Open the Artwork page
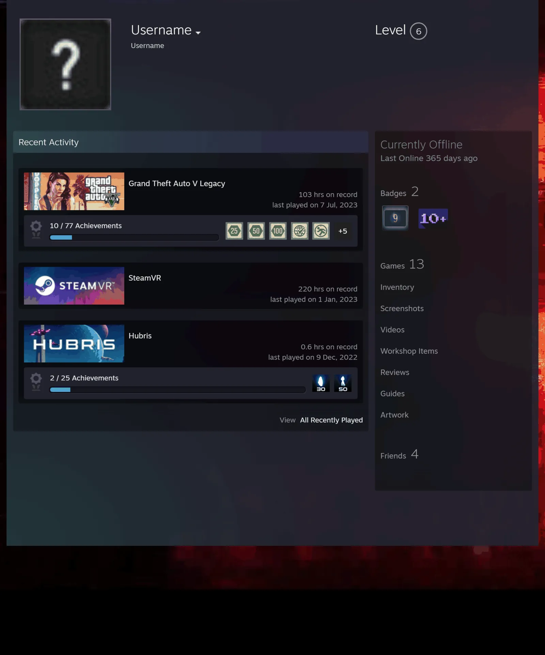The image size is (545, 655). pyautogui.click(x=394, y=415)
